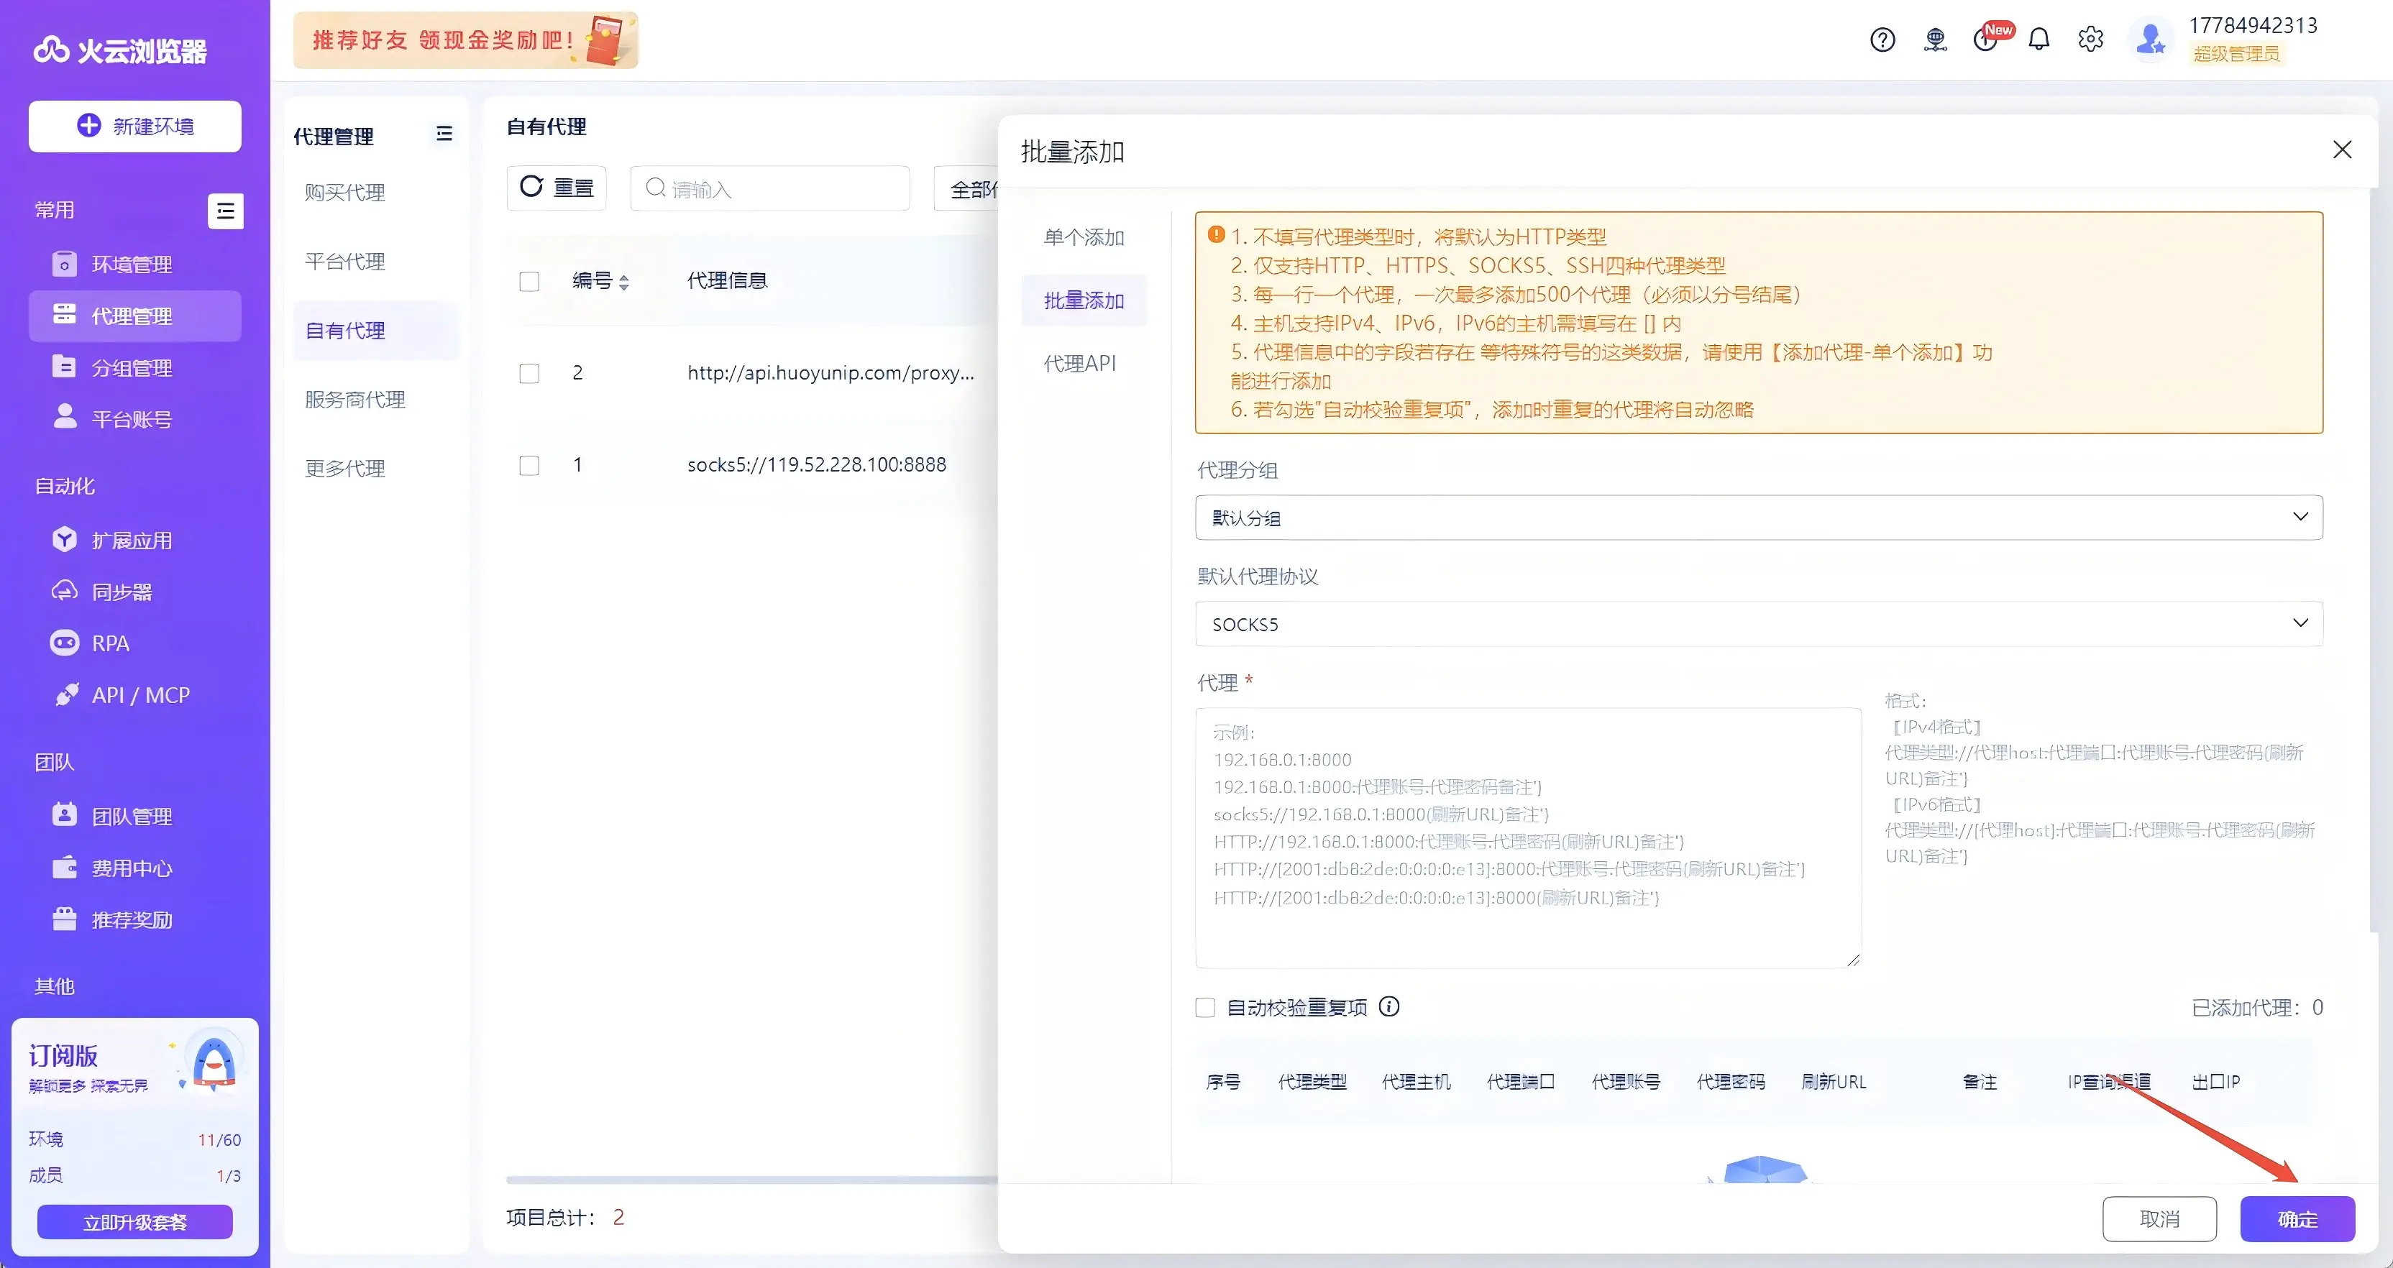Click the 请输入 search field
This screenshot has width=2393, height=1268.
pos(769,188)
